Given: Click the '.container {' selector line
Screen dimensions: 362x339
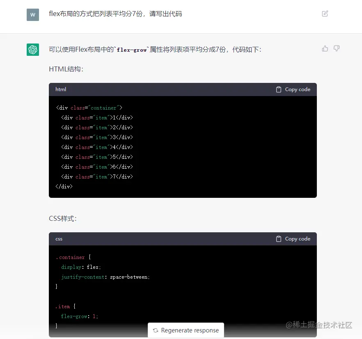Looking at the screenshot, I should coord(73,257).
